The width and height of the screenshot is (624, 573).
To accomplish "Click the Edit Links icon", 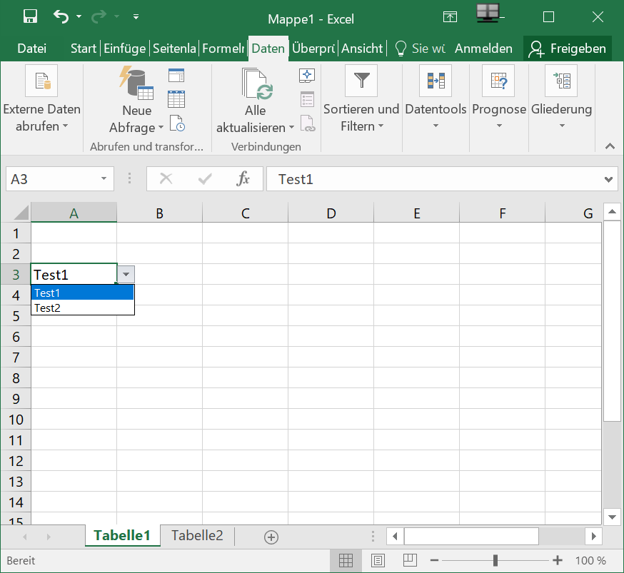I will tap(308, 123).
